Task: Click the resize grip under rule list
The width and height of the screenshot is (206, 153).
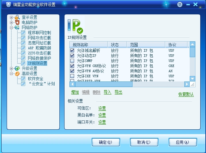Action: coord(193,84)
